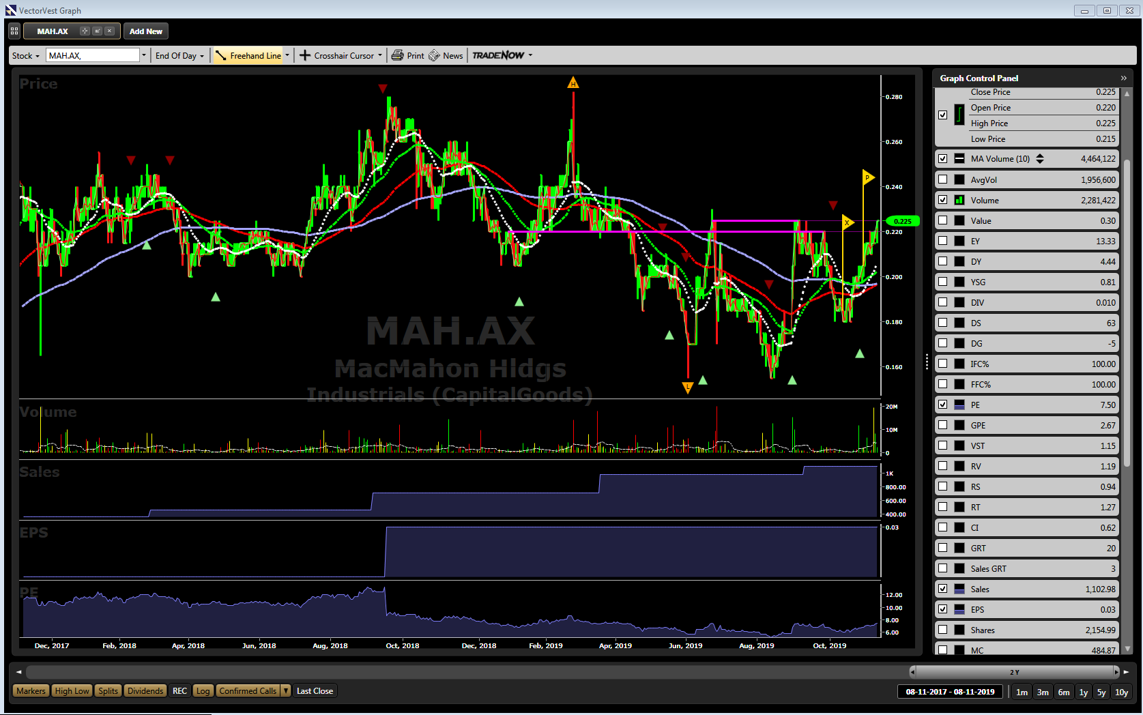Collapse the Graph Control Panel with chevrons

[1123, 78]
